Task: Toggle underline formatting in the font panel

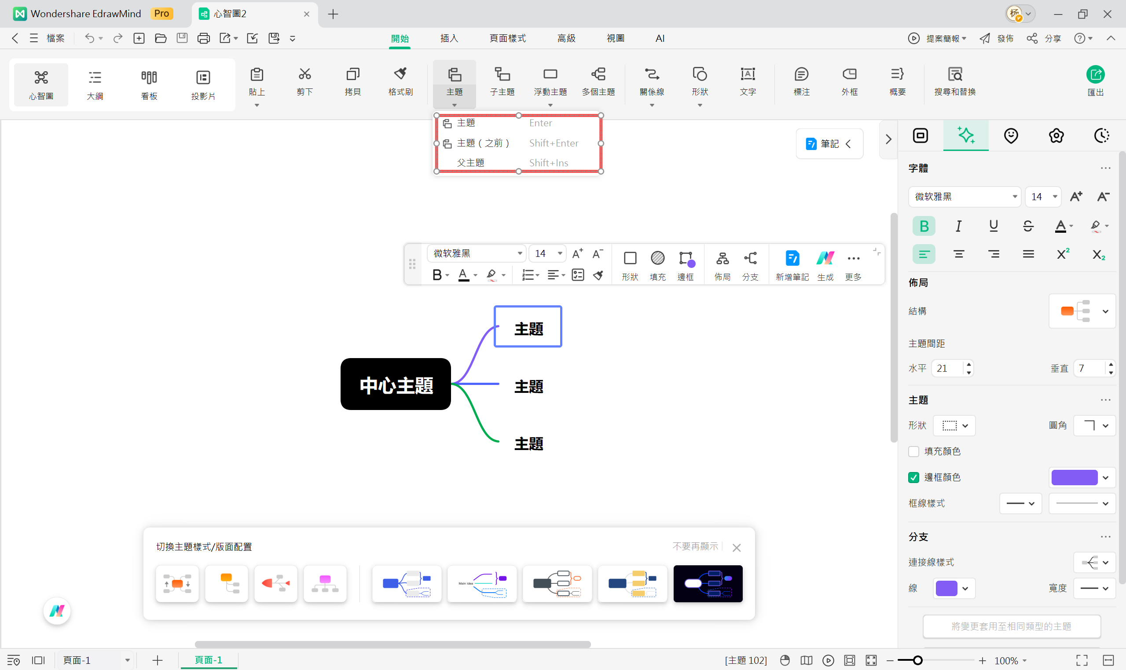Action: [993, 226]
